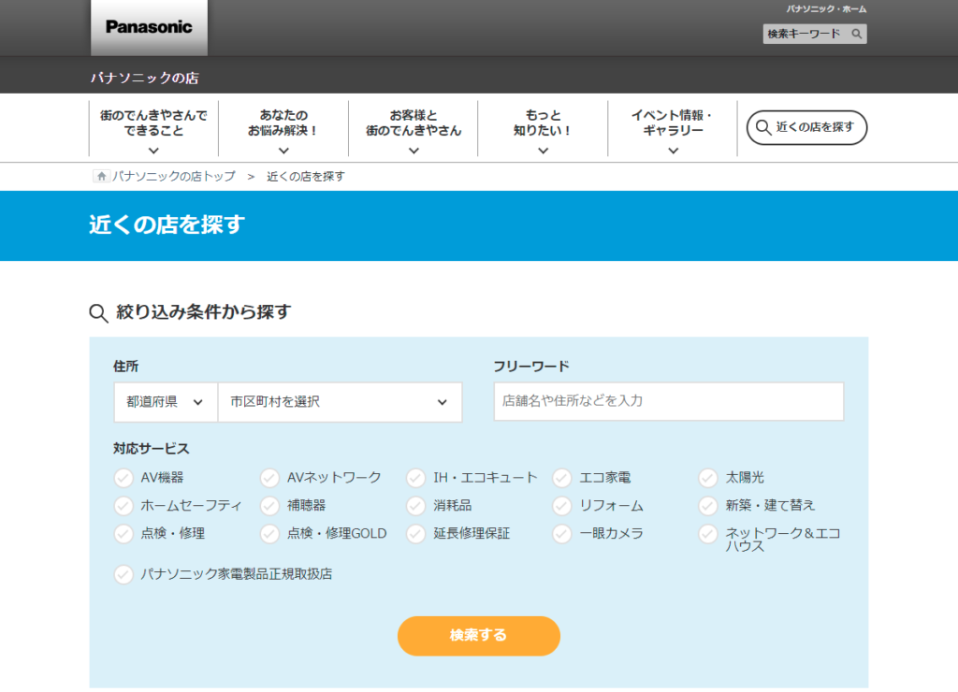Open the パナソニック・ホーム link

coord(826,9)
